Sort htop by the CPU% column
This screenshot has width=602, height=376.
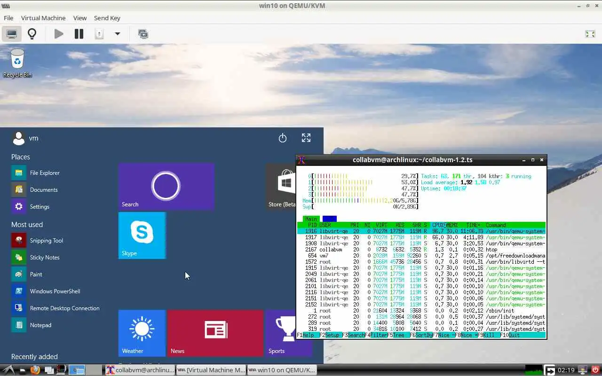(x=438, y=225)
